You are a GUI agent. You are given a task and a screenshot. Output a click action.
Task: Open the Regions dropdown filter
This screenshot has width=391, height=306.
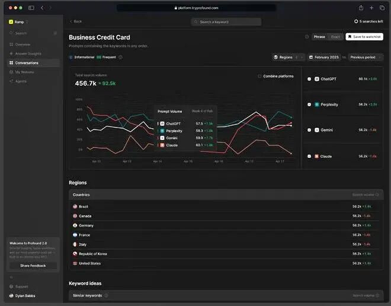click(288, 57)
